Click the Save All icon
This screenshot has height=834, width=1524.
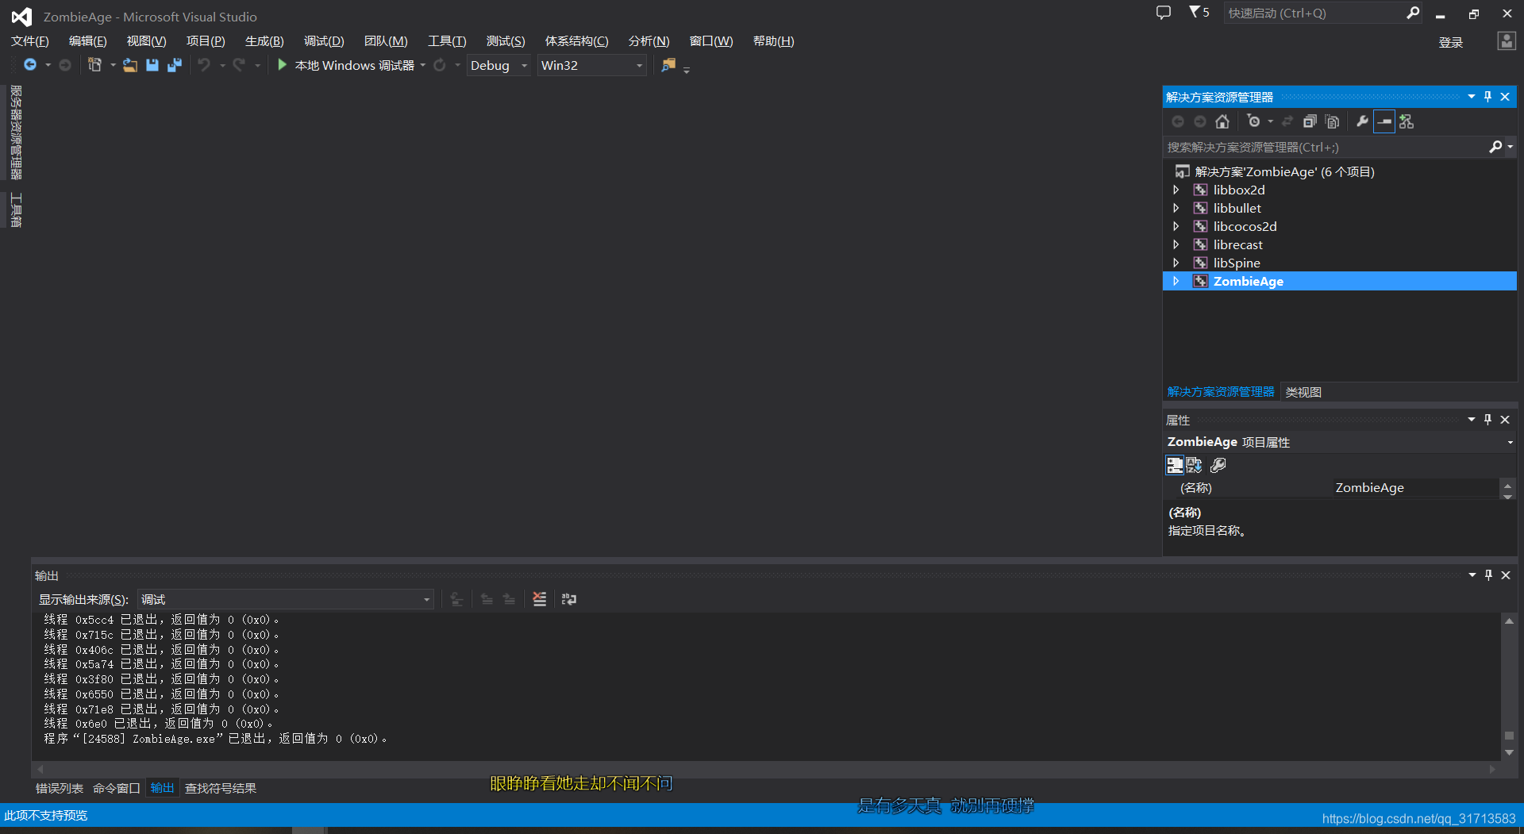point(175,65)
